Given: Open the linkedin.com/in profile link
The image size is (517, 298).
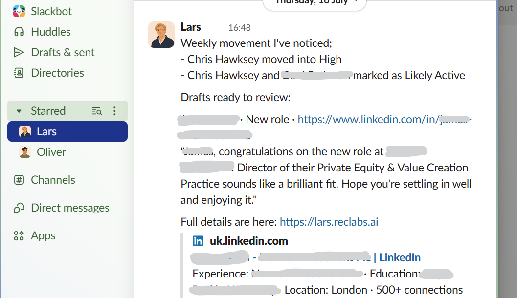Looking at the screenshot, I should 384,119.
